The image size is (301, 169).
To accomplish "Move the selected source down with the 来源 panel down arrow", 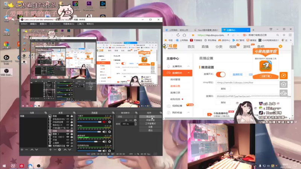I will point(70,149).
